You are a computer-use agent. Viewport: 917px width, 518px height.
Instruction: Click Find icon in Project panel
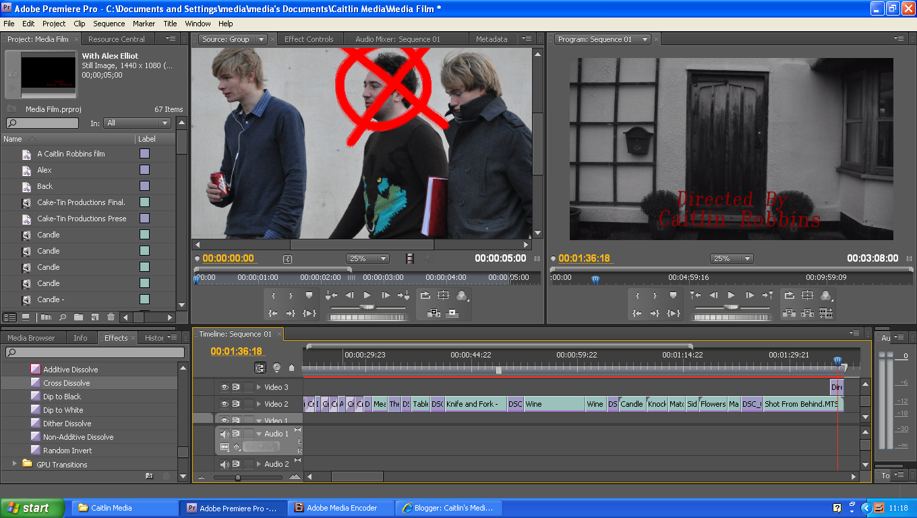pos(62,317)
